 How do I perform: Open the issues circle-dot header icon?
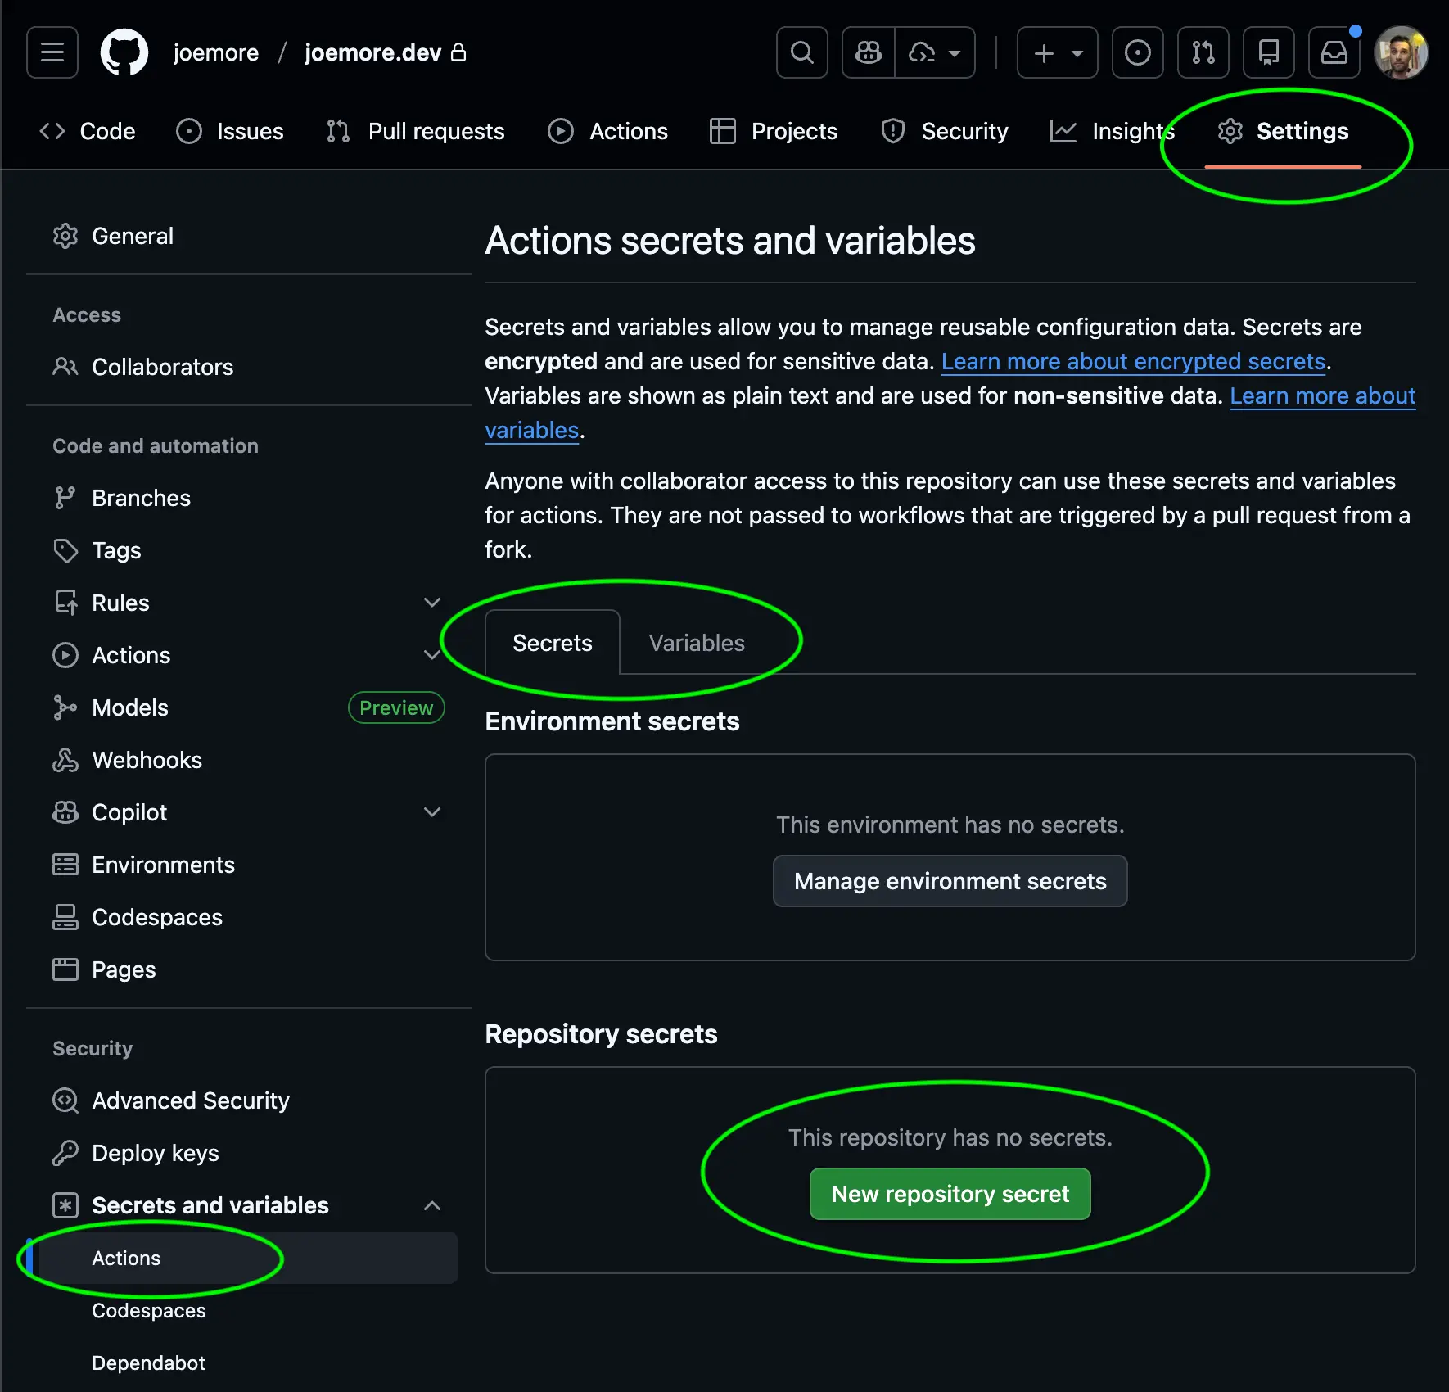[1137, 53]
